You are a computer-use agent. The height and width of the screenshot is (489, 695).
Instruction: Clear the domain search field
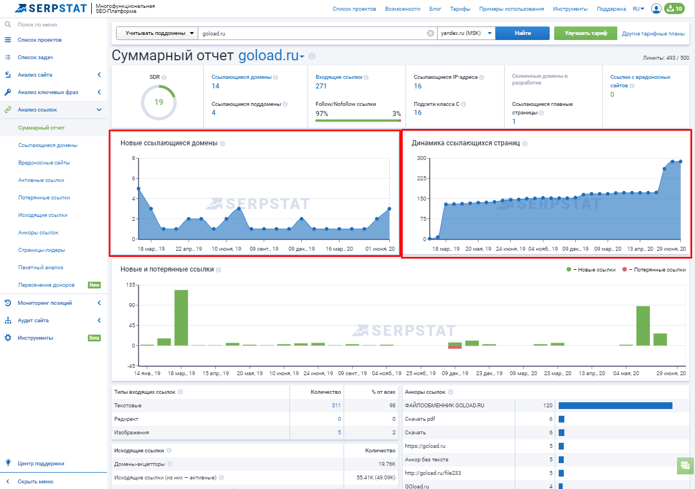(430, 33)
